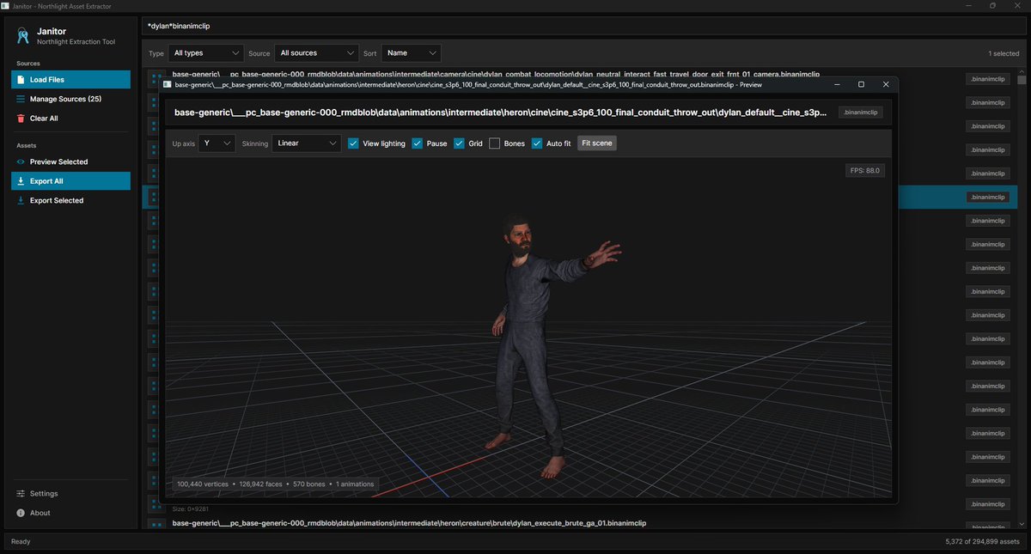Click the "Ready" status bar text
Screen dimensions: 1031x554
point(21,542)
